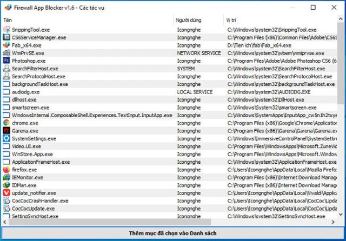Click the vertical scrollbar up arrow

coord(341,19)
